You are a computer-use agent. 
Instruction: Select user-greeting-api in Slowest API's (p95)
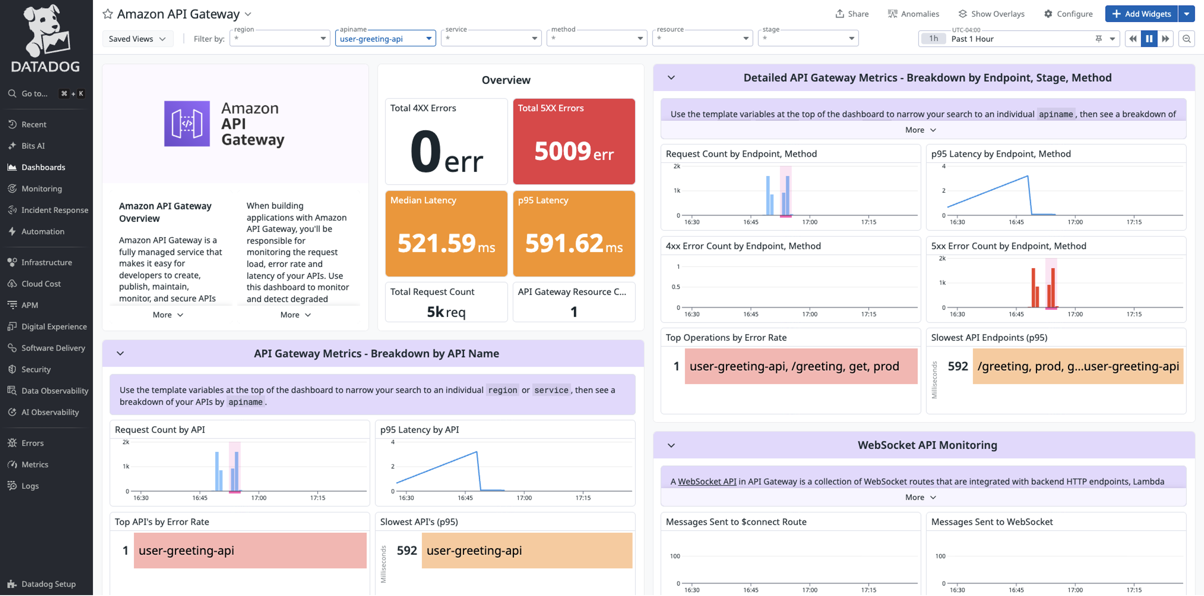527,551
